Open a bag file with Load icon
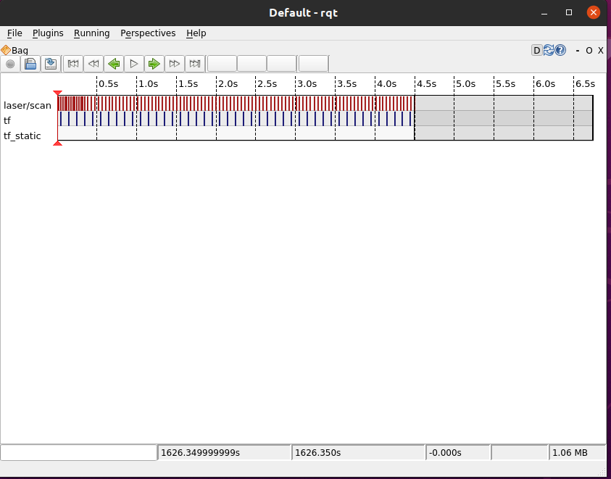Image resolution: width=611 pixels, height=479 pixels. pyautogui.click(x=30, y=64)
